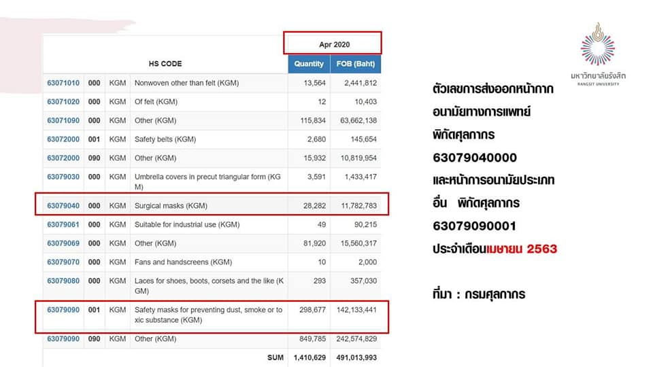Open HS code link 63079069
Screen dimensions: 653x367
click(x=63, y=243)
